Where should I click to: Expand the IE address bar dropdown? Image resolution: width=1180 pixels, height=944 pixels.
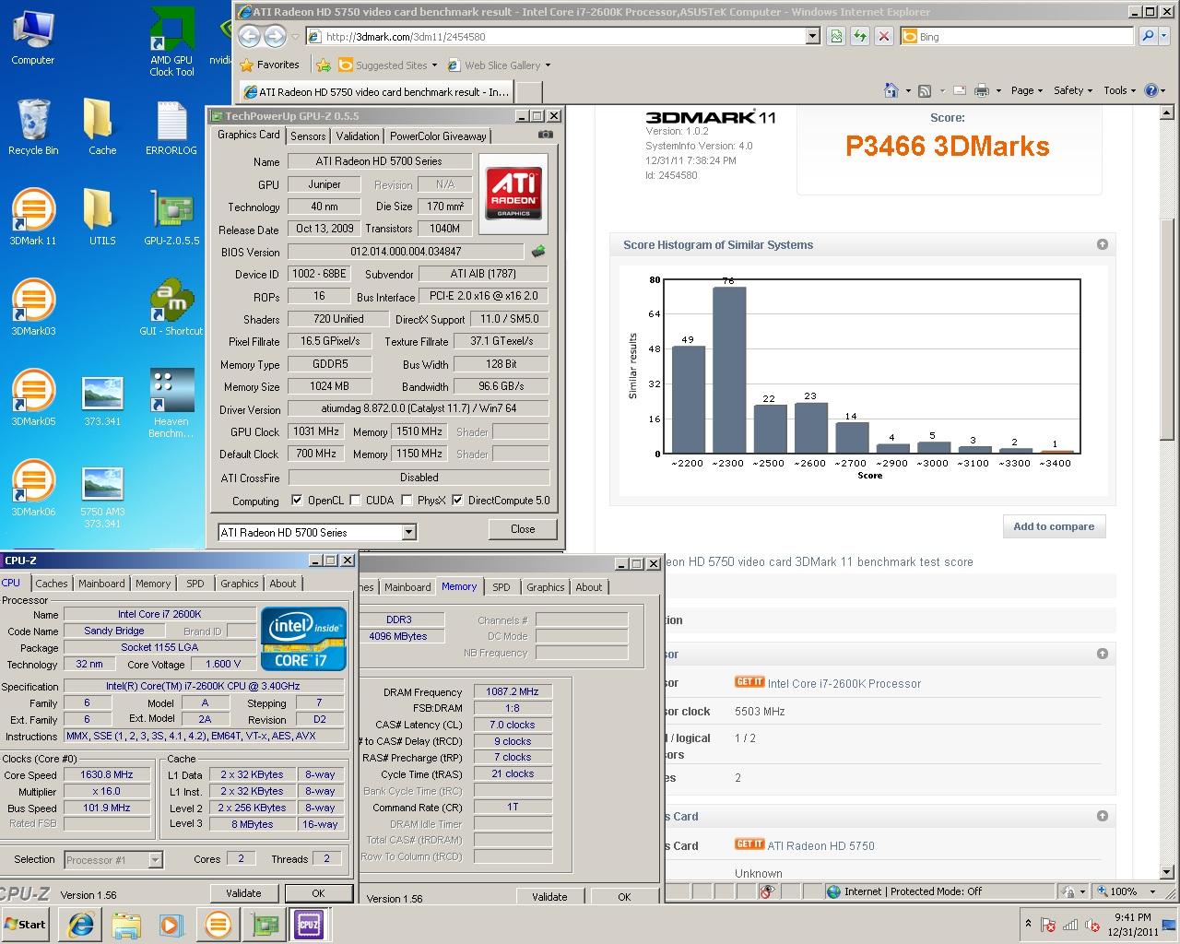pos(812,36)
